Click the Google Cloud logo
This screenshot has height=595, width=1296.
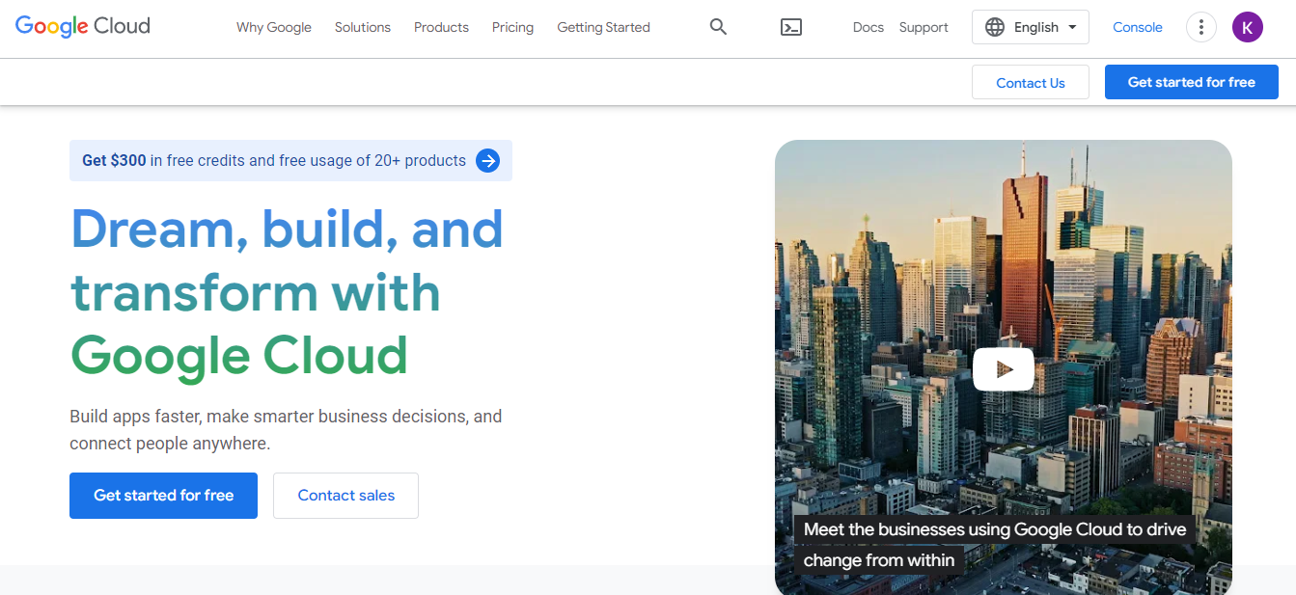pos(83,27)
